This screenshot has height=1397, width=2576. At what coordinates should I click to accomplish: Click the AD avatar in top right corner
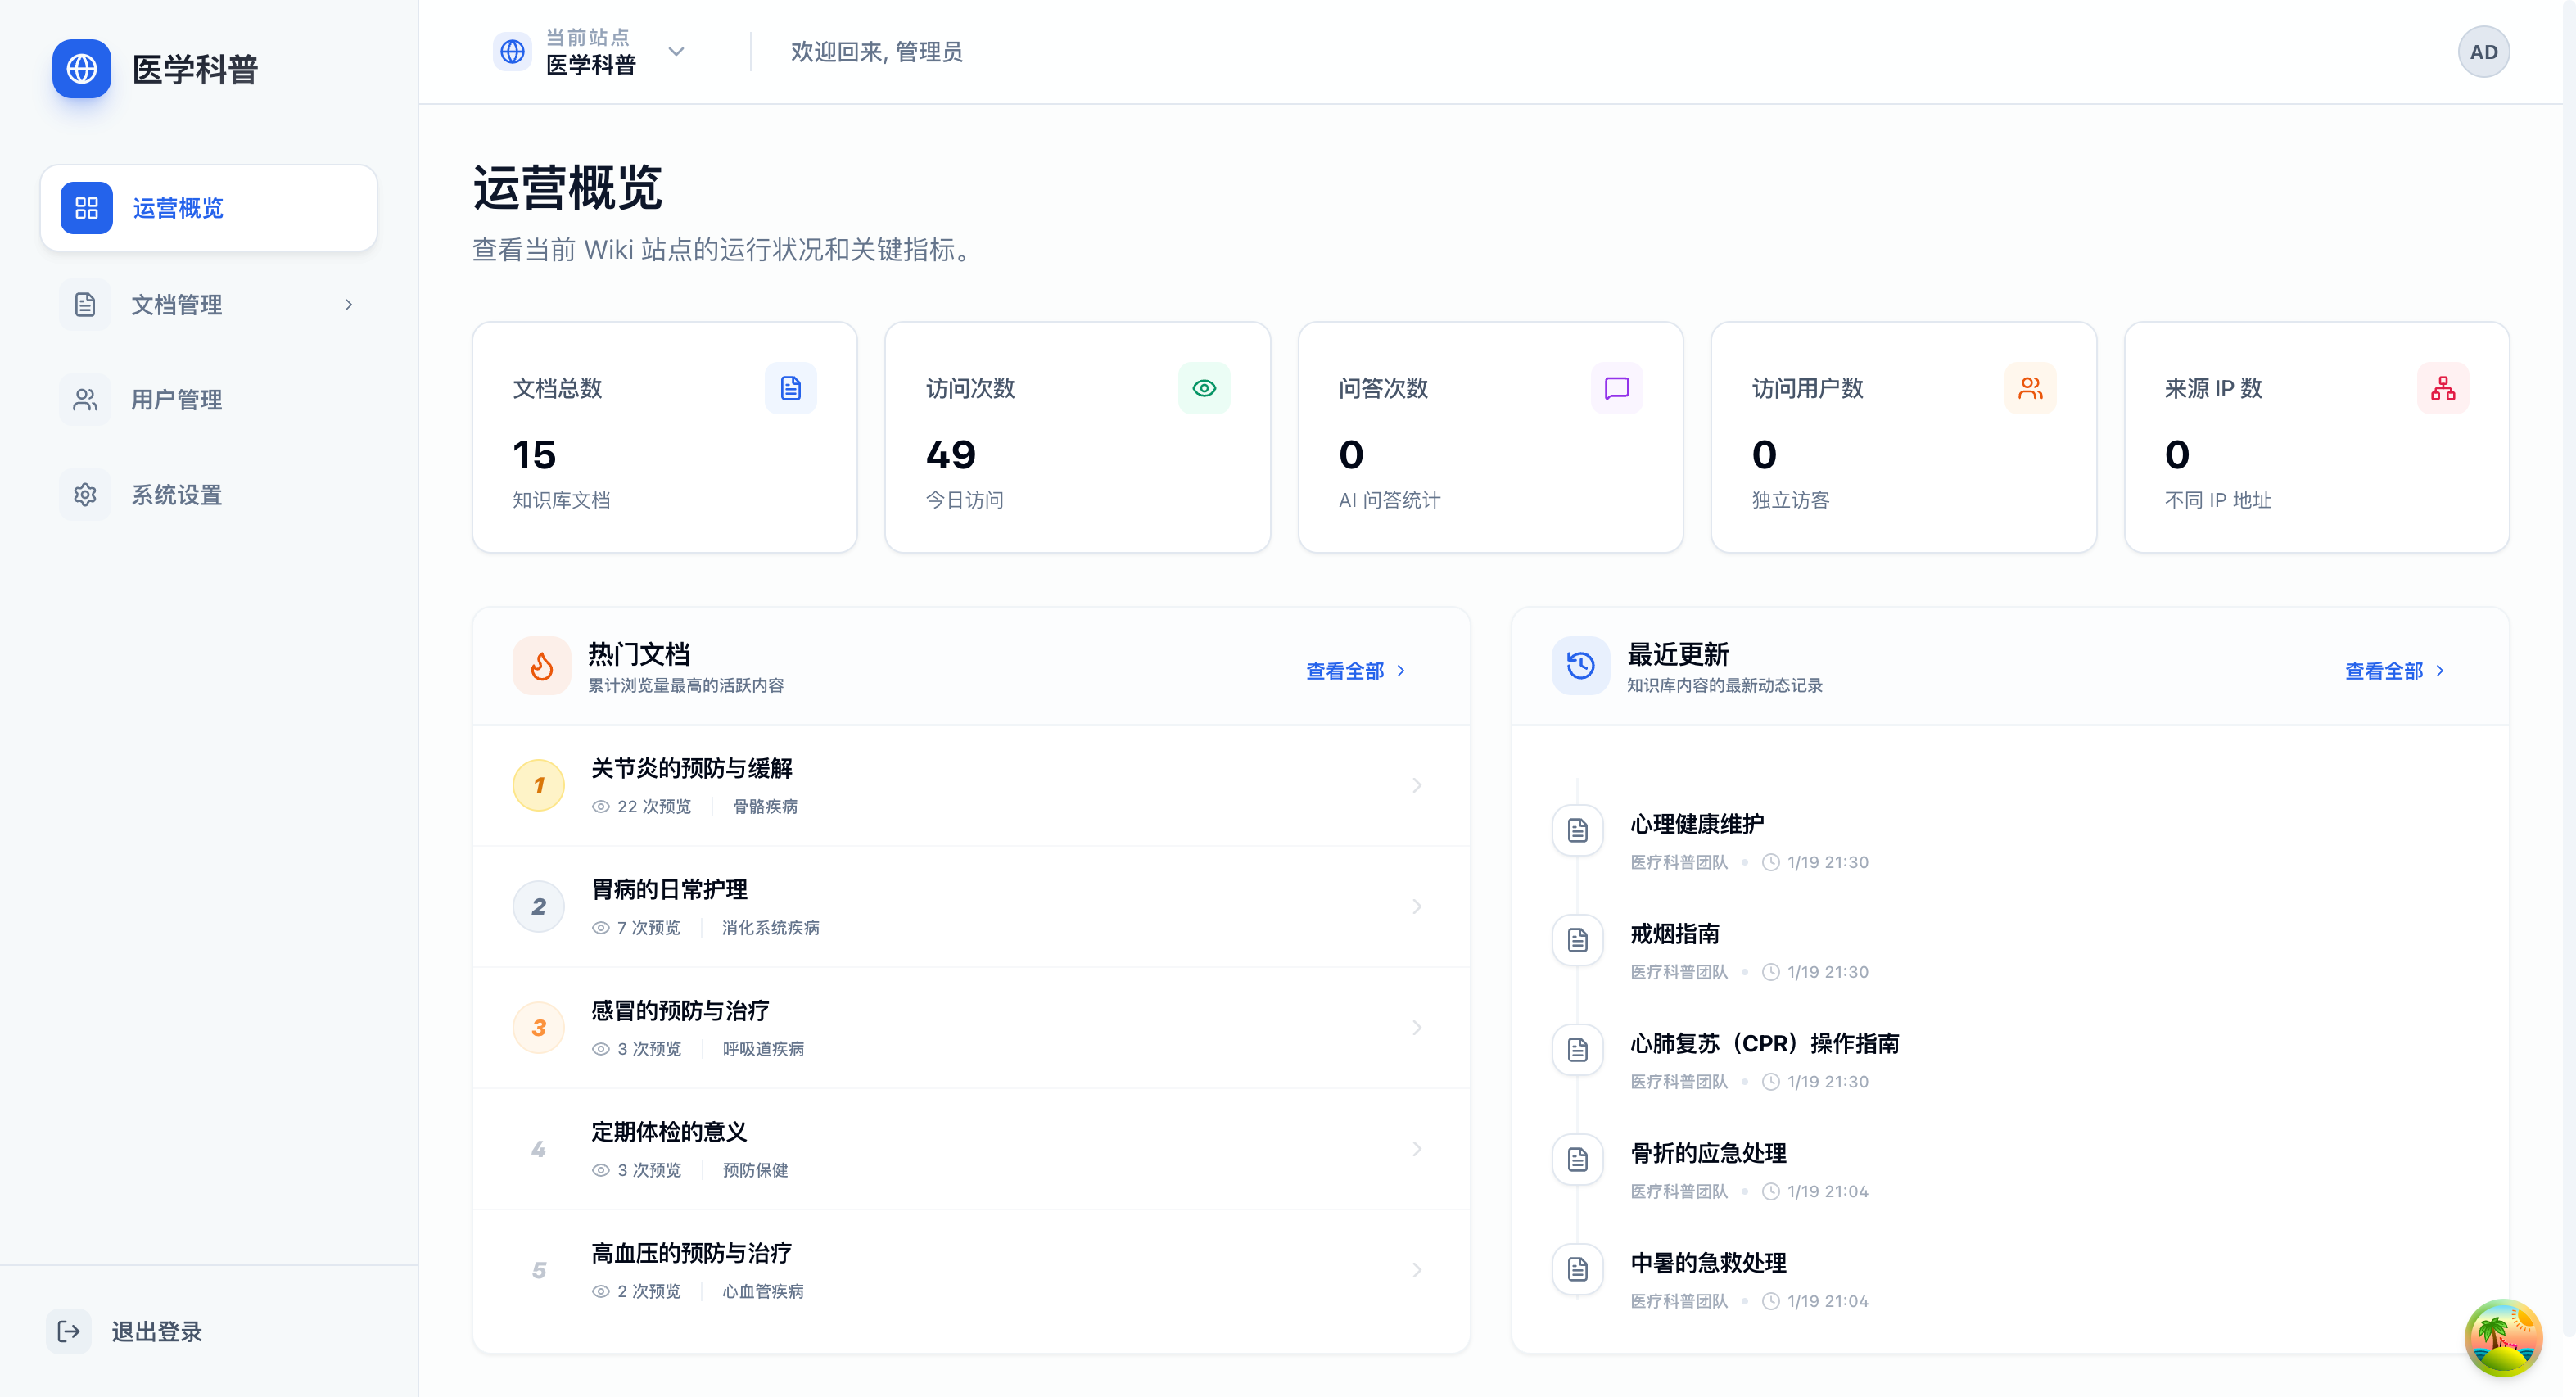2484,51
